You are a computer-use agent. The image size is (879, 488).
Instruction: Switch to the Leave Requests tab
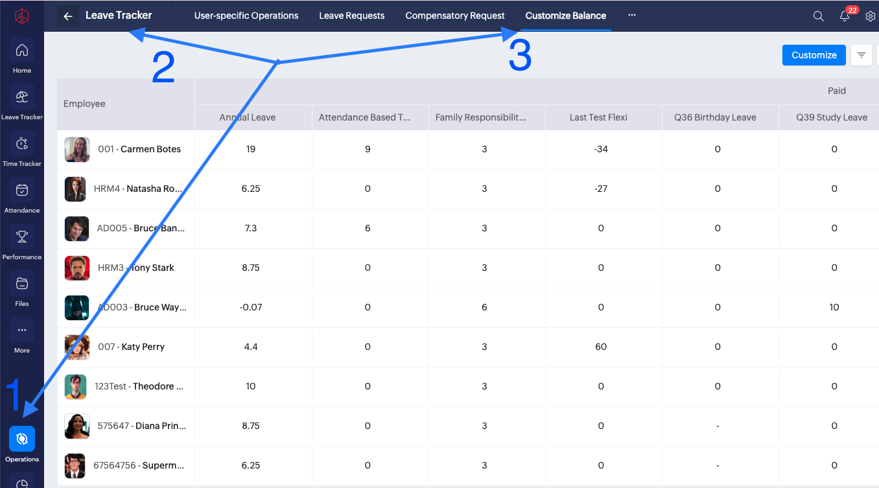[x=352, y=16]
